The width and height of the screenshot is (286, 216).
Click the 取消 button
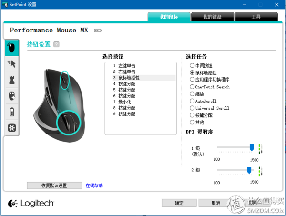[216, 203]
